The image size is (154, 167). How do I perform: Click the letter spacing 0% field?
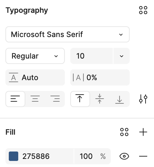tap(100, 77)
